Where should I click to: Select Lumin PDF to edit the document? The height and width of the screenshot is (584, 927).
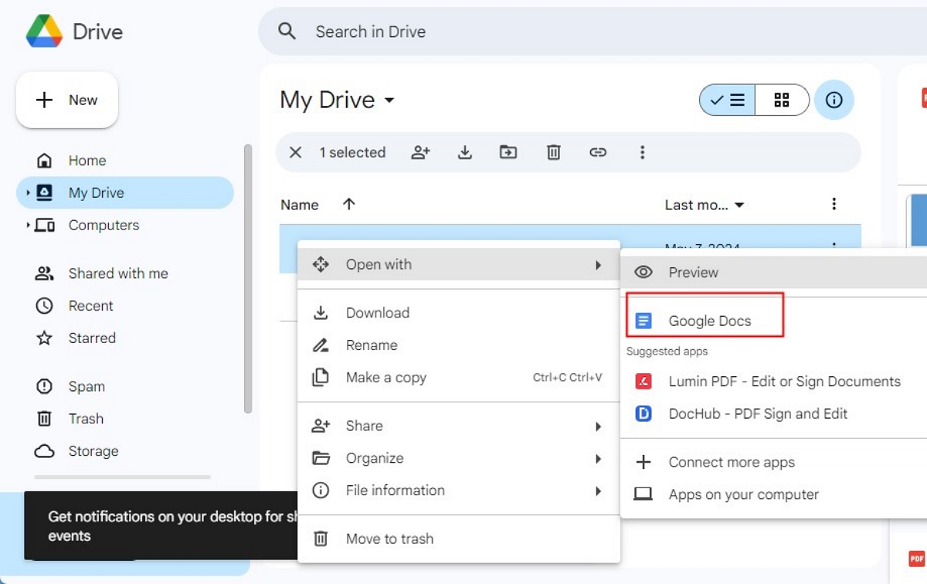coord(784,381)
